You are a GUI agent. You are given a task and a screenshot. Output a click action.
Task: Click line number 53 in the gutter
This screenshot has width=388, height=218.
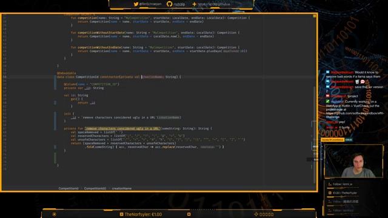(5, 77)
